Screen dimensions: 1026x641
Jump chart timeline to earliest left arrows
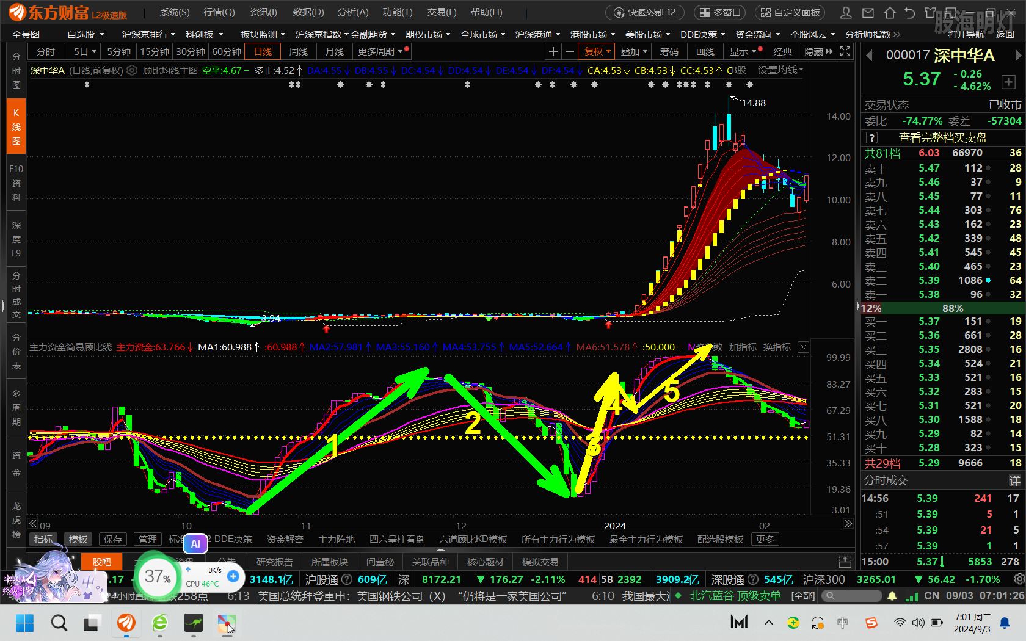(33, 524)
